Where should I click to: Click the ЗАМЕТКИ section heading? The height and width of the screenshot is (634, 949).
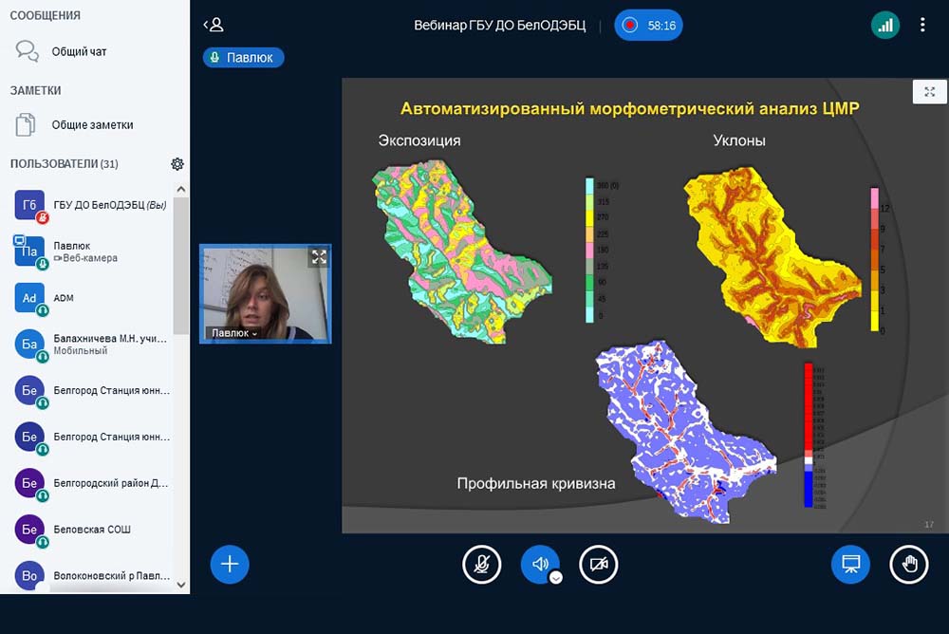[35, 90]
